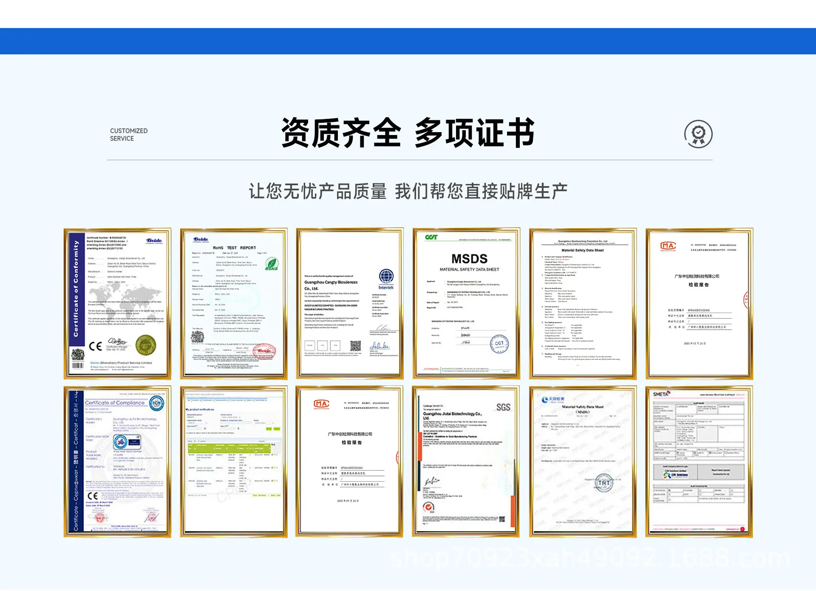This screenshot has width=816, height=591.
Task: Click the MA logo on top-row 检验报告
Action: tap(668, 246)
